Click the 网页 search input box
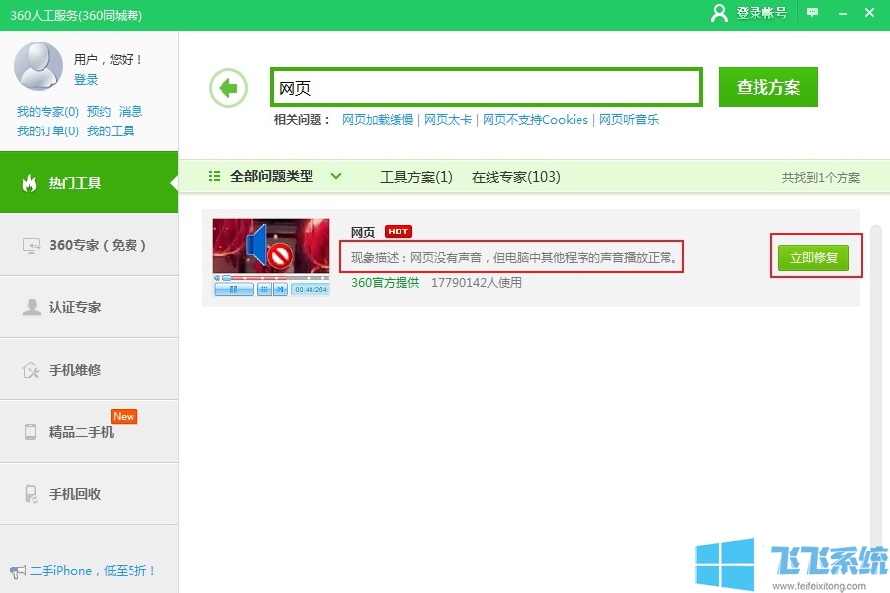 (485, 86)
